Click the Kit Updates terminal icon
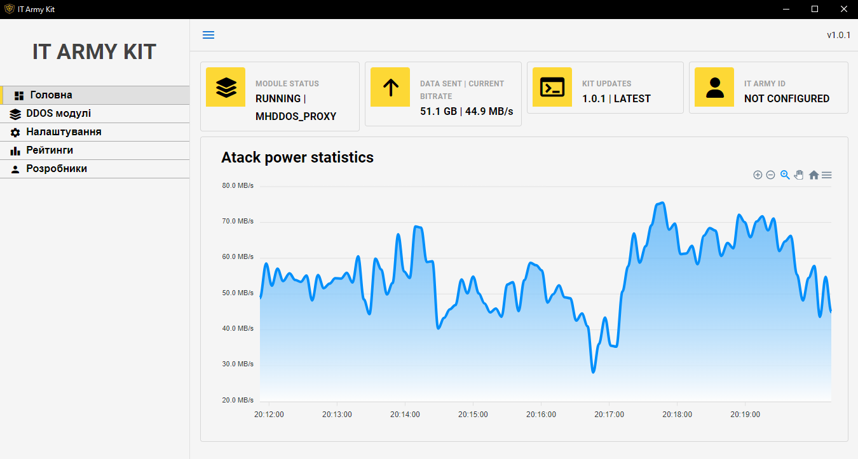This screenshot has height=459, width=858. click(x=552, y=87)
